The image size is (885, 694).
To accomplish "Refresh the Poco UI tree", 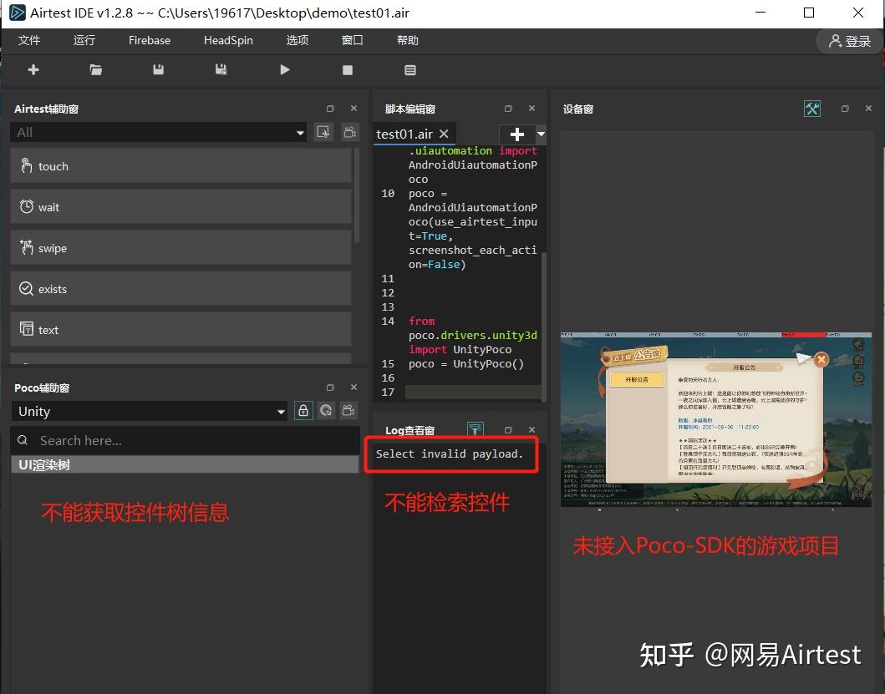I will pyautogui.click(x=326, y=410).
